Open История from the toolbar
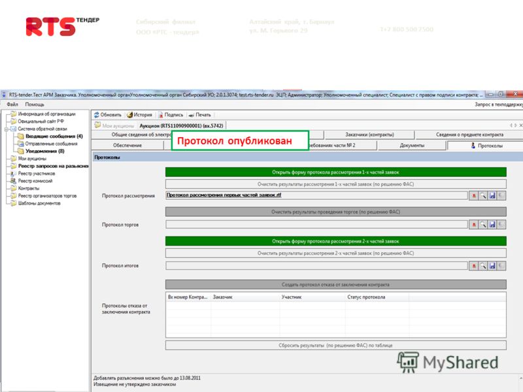The image size is (523, 392). (139, 115)
